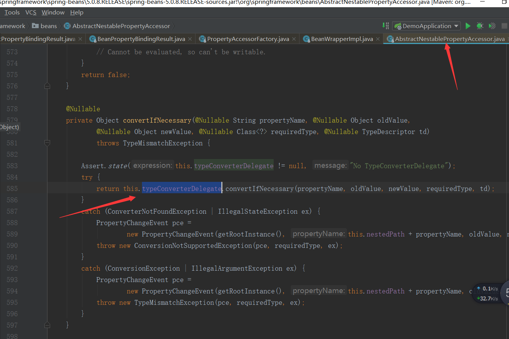Click the 'message:' parameter hint on line 583

pyautogui.click(x=330, y=166)
